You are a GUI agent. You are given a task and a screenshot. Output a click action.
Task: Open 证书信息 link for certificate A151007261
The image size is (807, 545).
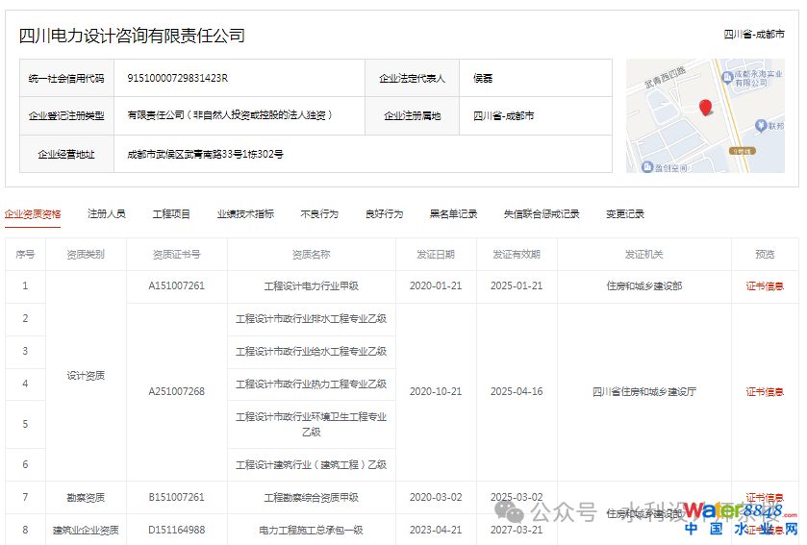point(765,286)
